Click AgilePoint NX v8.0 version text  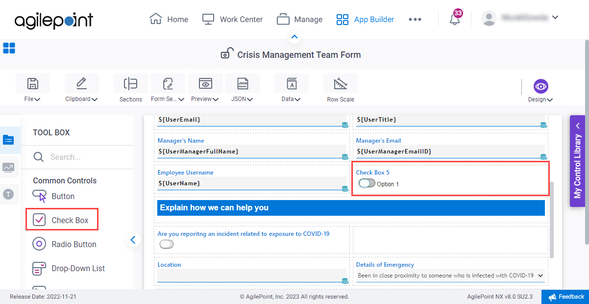coord(499,297)
